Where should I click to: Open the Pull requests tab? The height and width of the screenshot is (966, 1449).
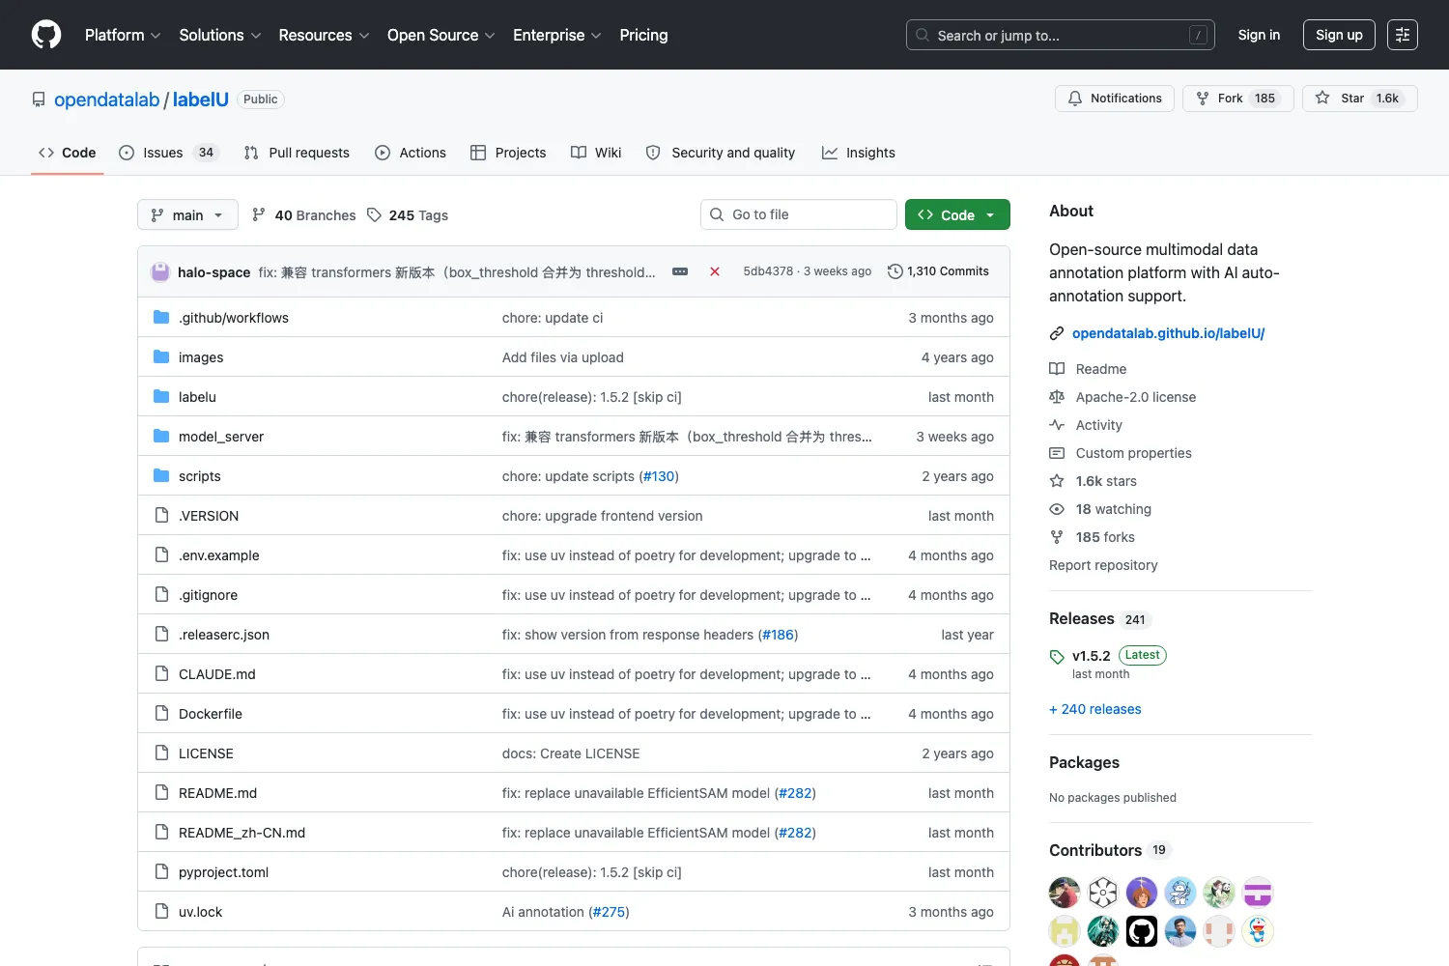(x=297, y=153)
